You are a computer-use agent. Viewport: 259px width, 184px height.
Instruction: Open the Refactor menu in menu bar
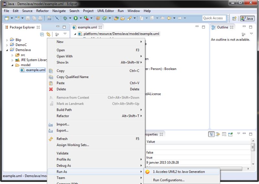click(42, 11)
